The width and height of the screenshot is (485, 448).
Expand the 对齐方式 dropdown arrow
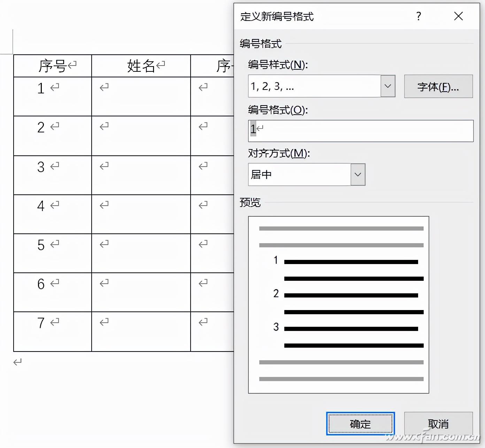coord(358,175)
